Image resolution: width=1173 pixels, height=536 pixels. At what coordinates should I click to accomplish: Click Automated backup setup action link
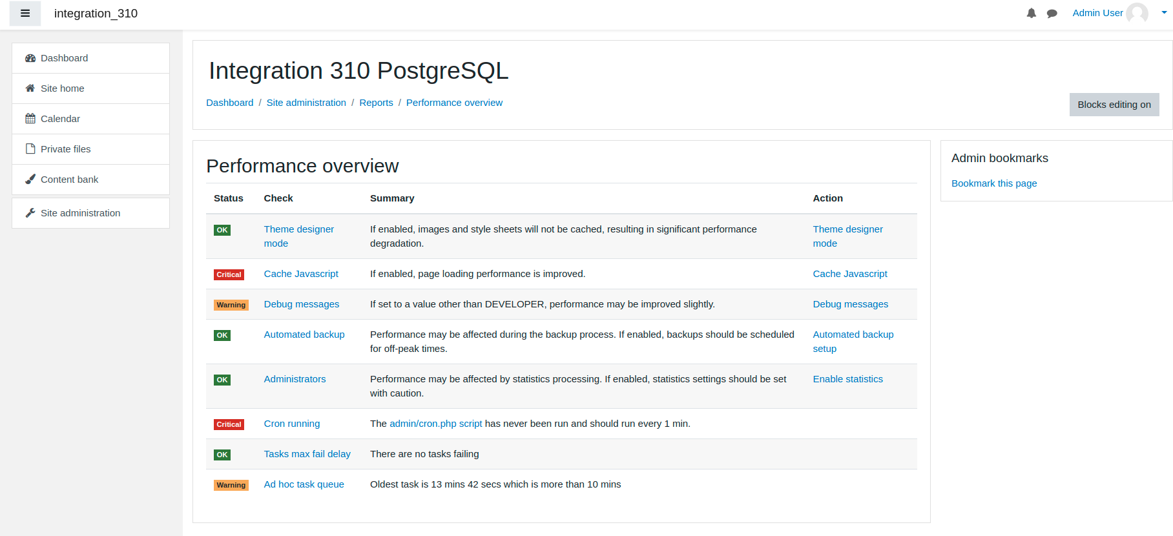853,342
